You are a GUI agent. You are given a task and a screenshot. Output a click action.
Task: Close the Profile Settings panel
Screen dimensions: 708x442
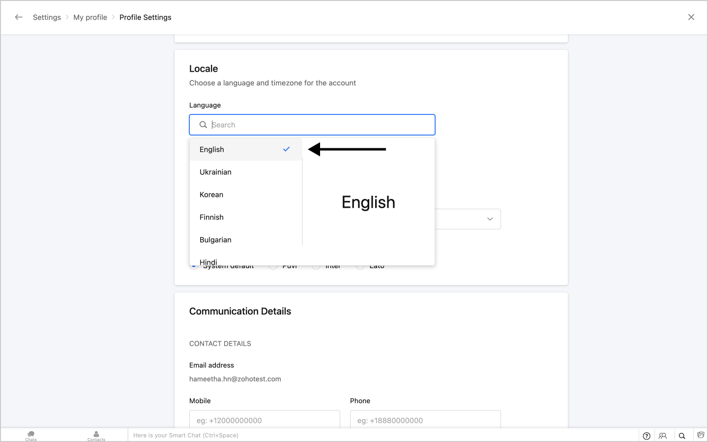pyautogui.click(x=691, y=17)
